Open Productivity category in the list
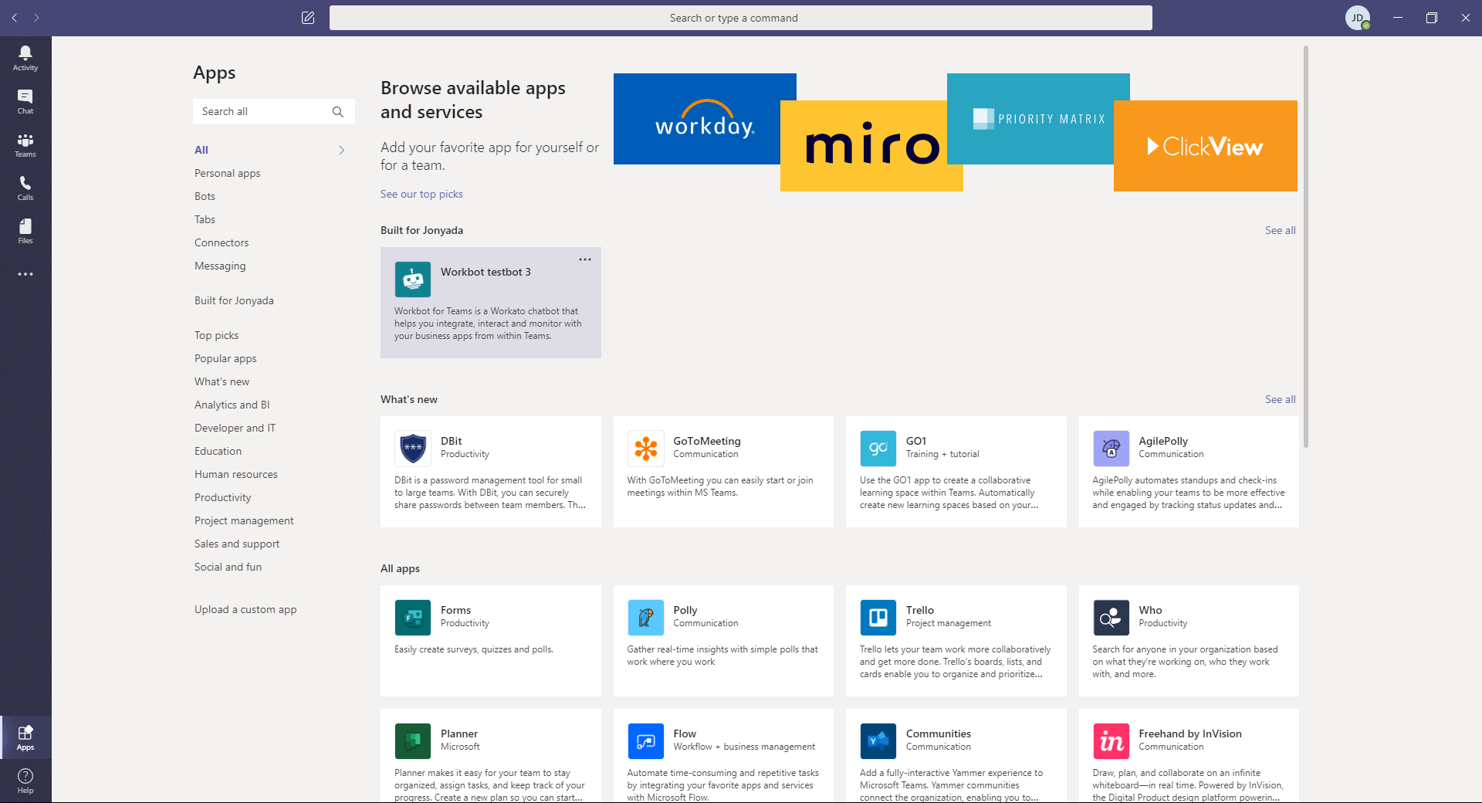This screenshot has height=803, width=1482. [x=222, y=497]
